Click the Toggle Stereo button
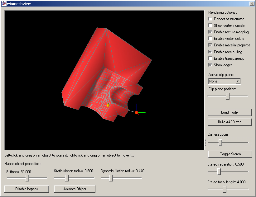The image size is (256, 197). click(x=230, y=154)
